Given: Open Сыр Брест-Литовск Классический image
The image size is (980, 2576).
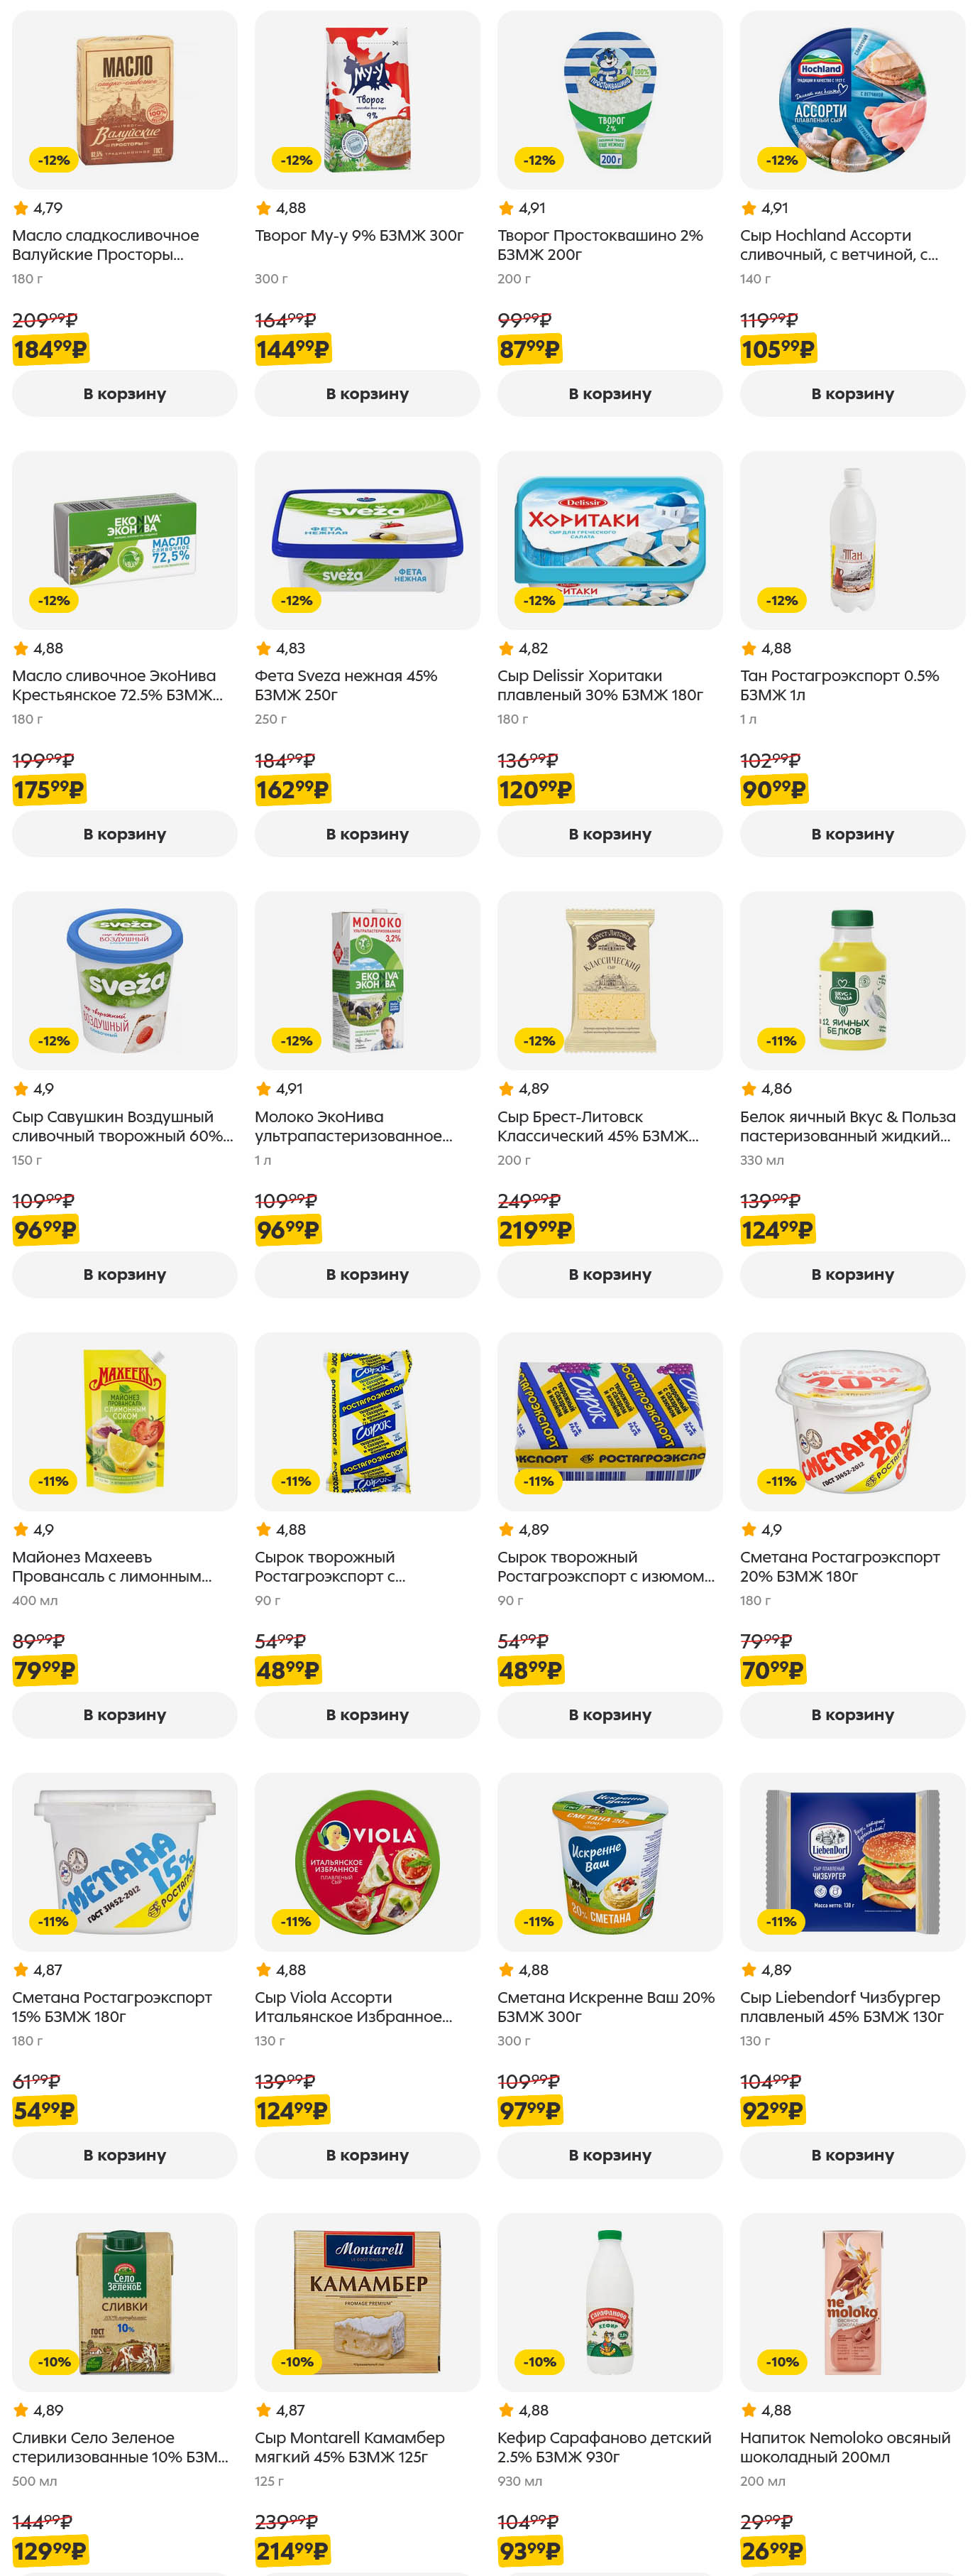Looking at the screenshot, I should [610, 980].
